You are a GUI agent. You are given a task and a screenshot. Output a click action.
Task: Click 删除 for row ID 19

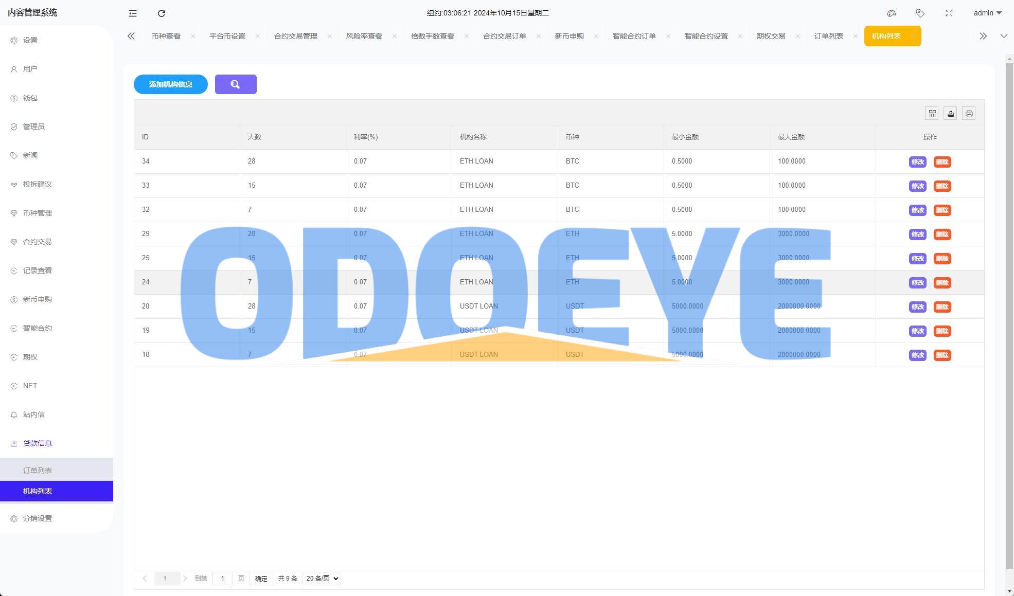click(x=942, y=331)
